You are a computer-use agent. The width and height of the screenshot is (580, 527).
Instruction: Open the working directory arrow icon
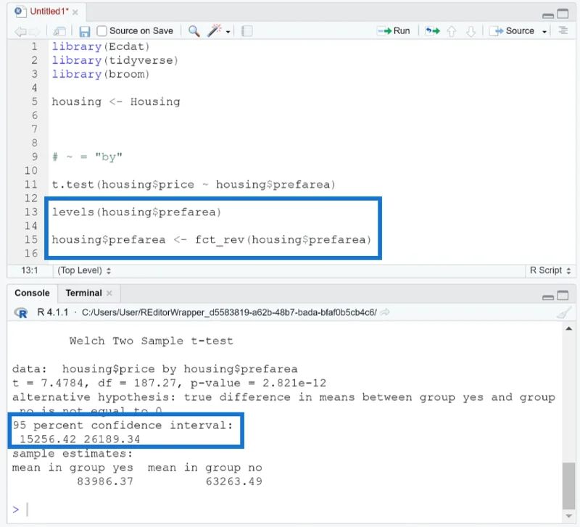coord(385,312)
